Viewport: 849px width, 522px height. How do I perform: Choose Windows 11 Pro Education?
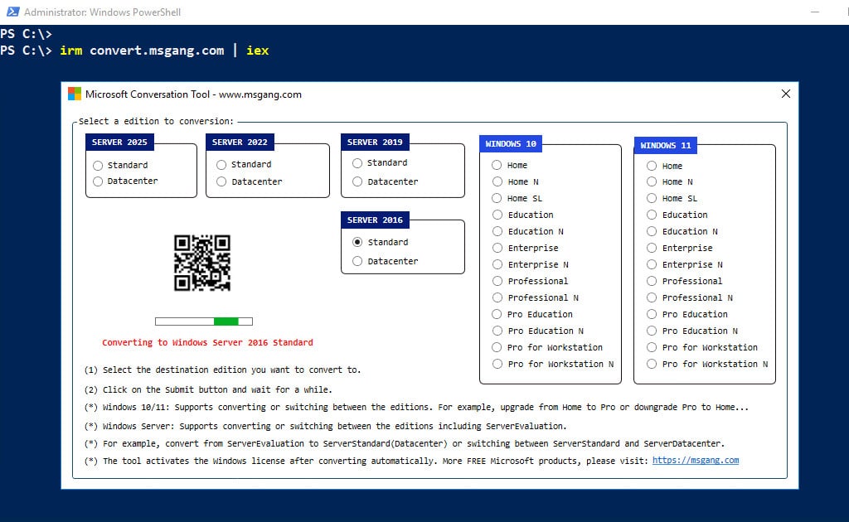click(x=652, y=314)
